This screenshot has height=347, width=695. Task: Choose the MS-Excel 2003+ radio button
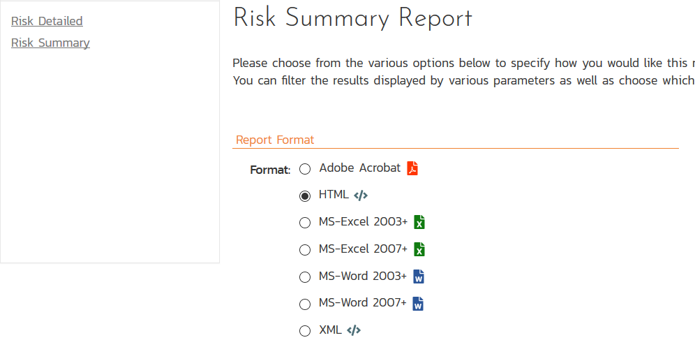tap(305, 223)
